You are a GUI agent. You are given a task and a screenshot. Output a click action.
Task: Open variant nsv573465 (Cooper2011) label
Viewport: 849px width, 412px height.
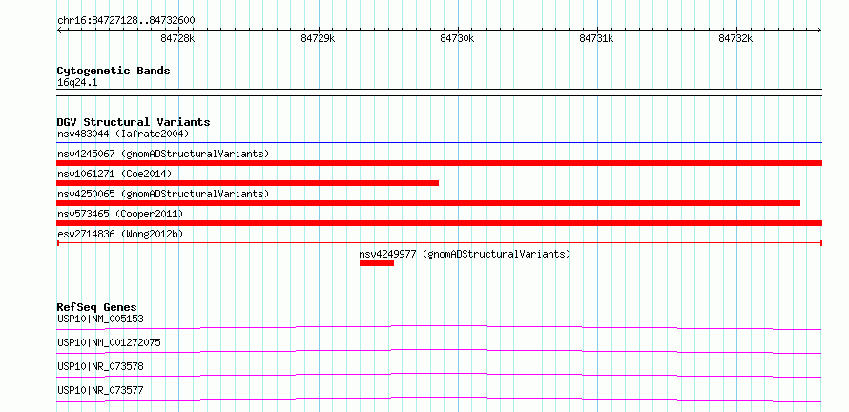tap(120, 214)
